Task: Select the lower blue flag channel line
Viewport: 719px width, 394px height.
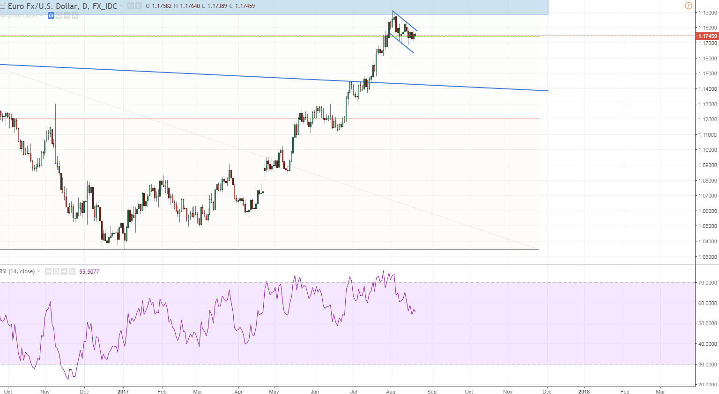Action: pyautogui.click(x=401, y=43)
